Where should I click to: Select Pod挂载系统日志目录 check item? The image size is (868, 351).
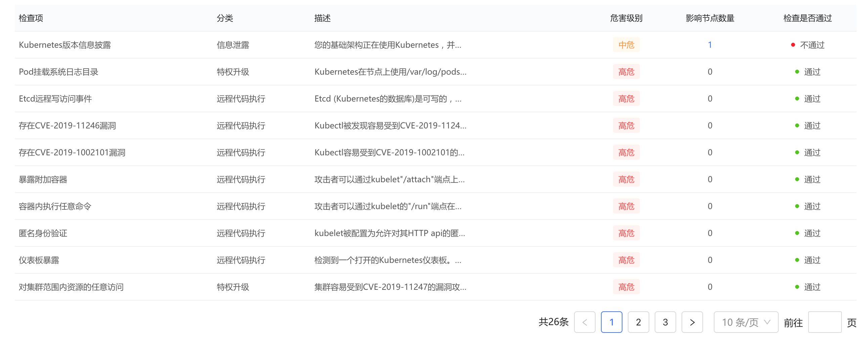point(59,72)
